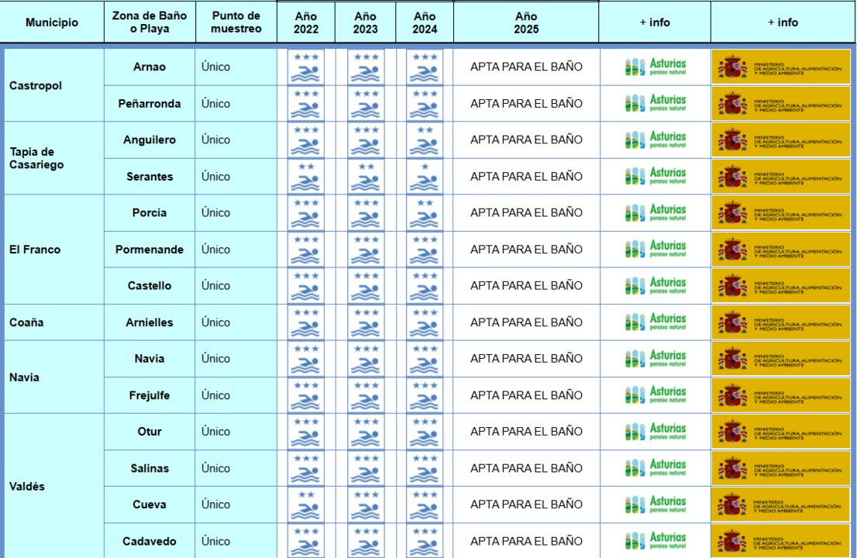Open Asturias paraíso natural logo for Serantes
Screen dimensions: 857x558
tap(656, 177)
